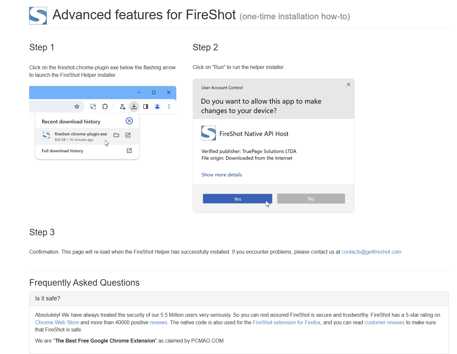Click the FireShot logo in the page header

tap(38, 16)
